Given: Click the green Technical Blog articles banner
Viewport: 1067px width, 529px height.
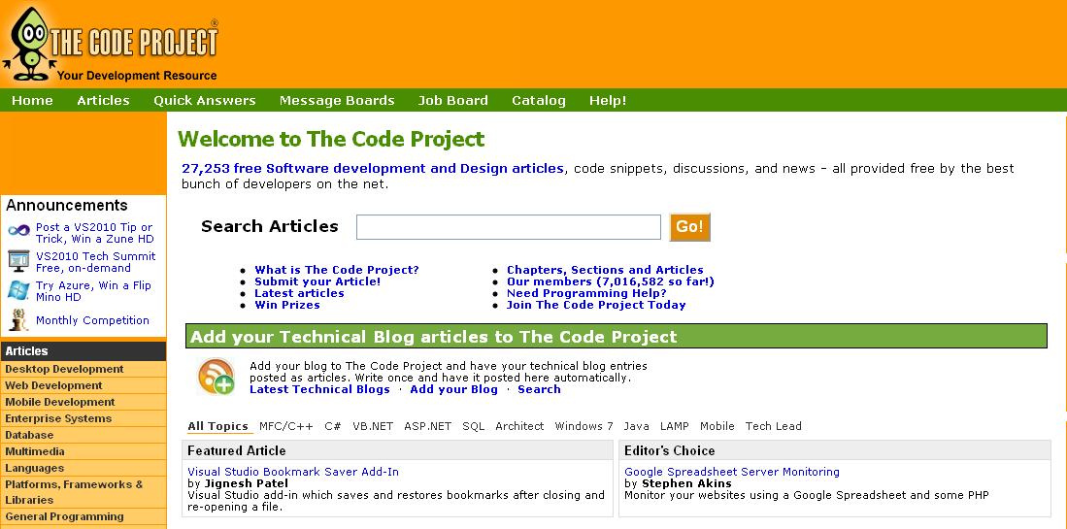Looking at the screenshot, I should pos(617,337).
